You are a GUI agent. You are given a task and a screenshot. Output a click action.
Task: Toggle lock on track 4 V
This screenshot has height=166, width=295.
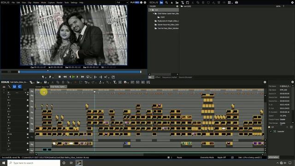[28, 123]
